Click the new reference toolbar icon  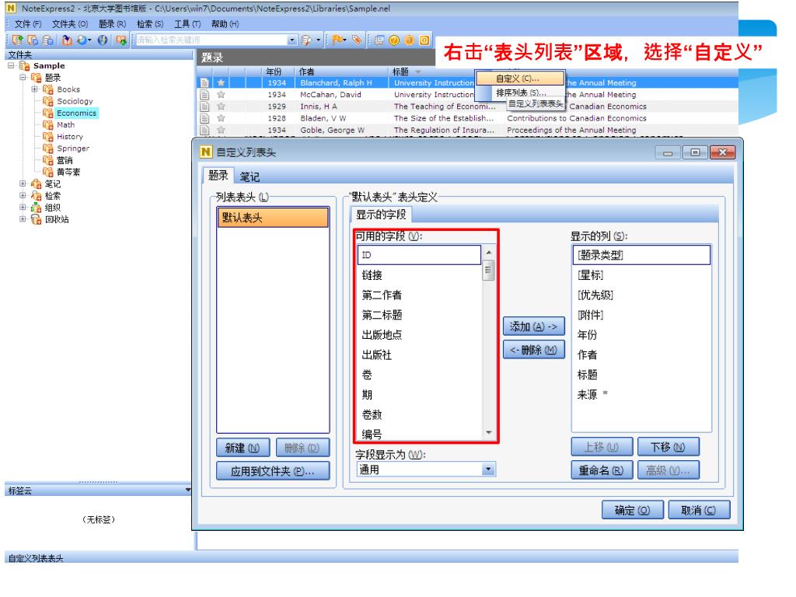click(18, 40)
